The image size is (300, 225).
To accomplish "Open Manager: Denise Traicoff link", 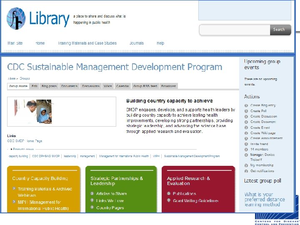I will click(262, 157).
